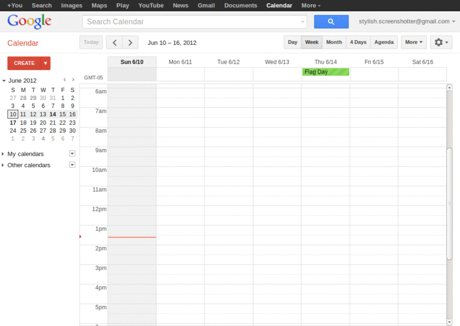The width and height of the screenshot is (460, 326).
Task: Open +You in the top bar
Action: click(x=15, y=5)
